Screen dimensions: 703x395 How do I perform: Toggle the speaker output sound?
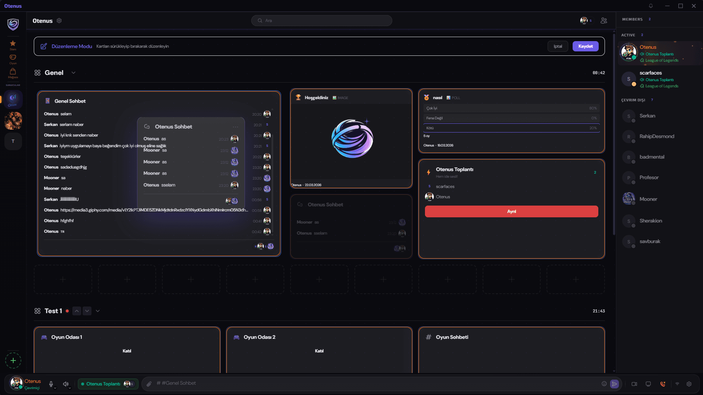65,384
